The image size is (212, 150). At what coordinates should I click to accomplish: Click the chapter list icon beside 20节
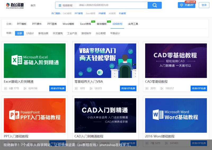[147, 88]
